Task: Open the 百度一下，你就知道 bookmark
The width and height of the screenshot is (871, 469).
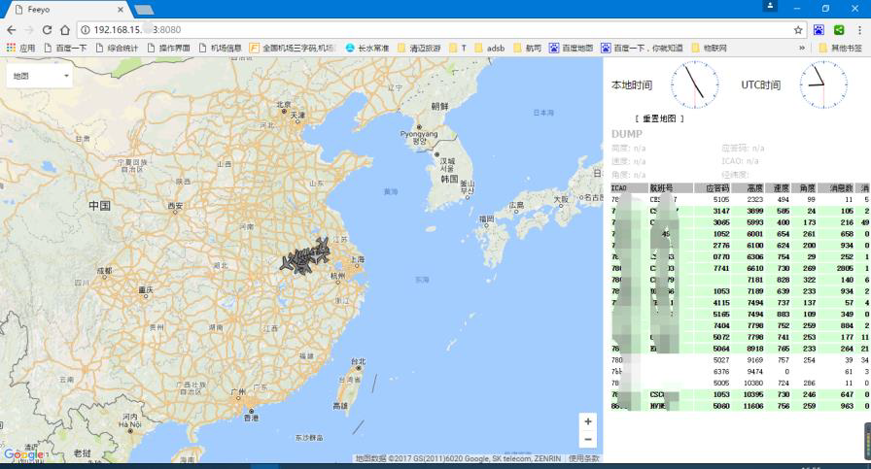Action: tap(643, 49)
